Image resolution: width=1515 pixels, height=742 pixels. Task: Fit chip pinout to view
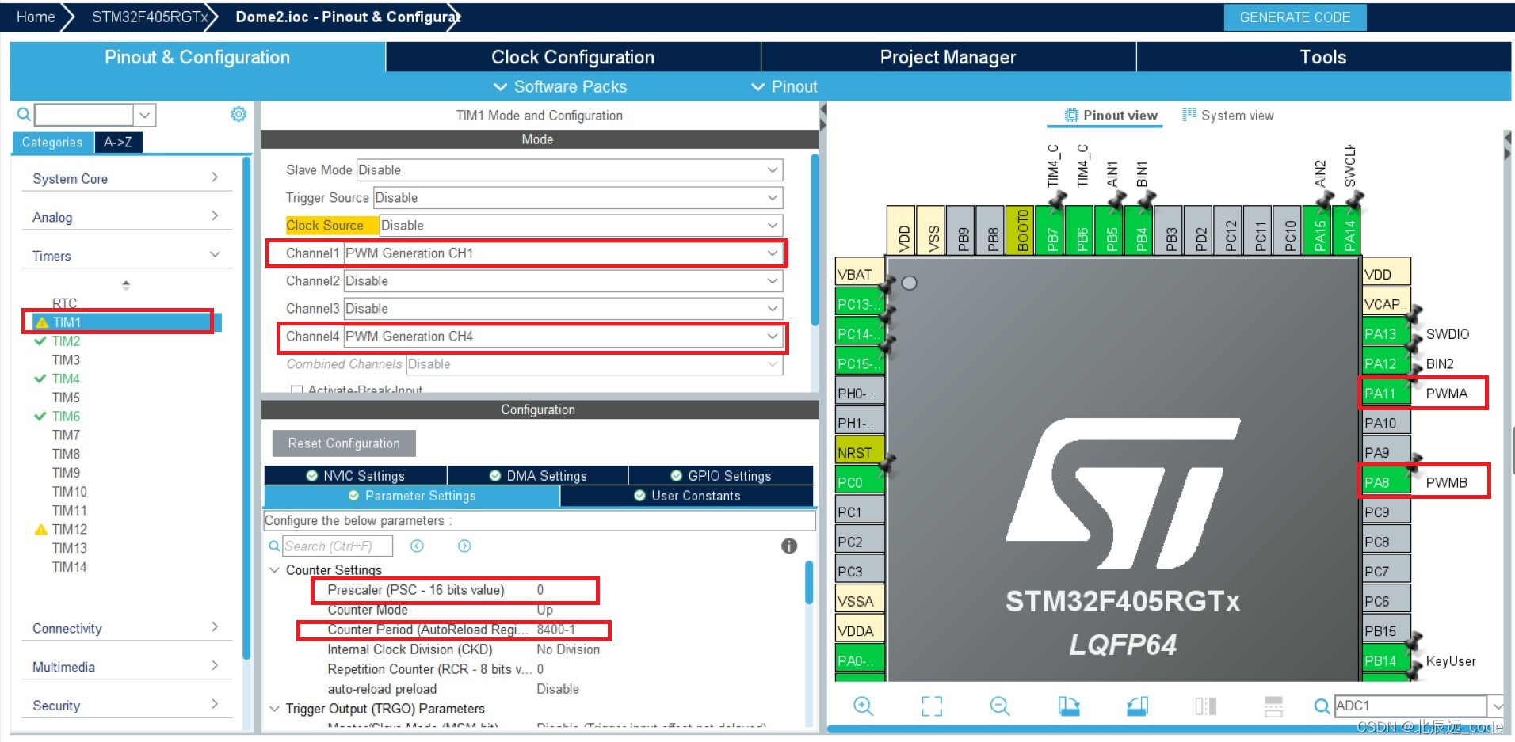pyautogui.click(x=932, y=706)
